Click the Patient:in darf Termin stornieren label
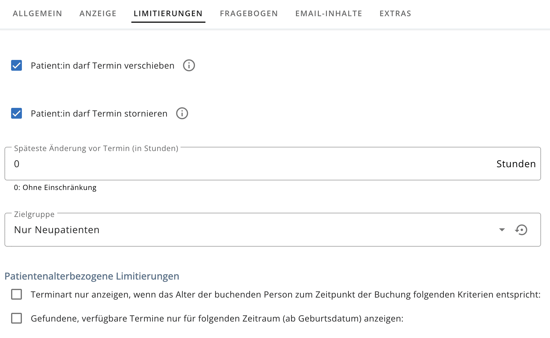Viewport: 550px width, 338px height. coord(99,114)
